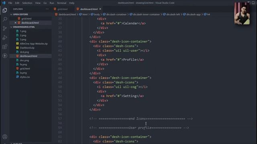This screenshot has width=257, height=144.
Task: Open the Explorer view in activity bar
Action: click(5, 10)
